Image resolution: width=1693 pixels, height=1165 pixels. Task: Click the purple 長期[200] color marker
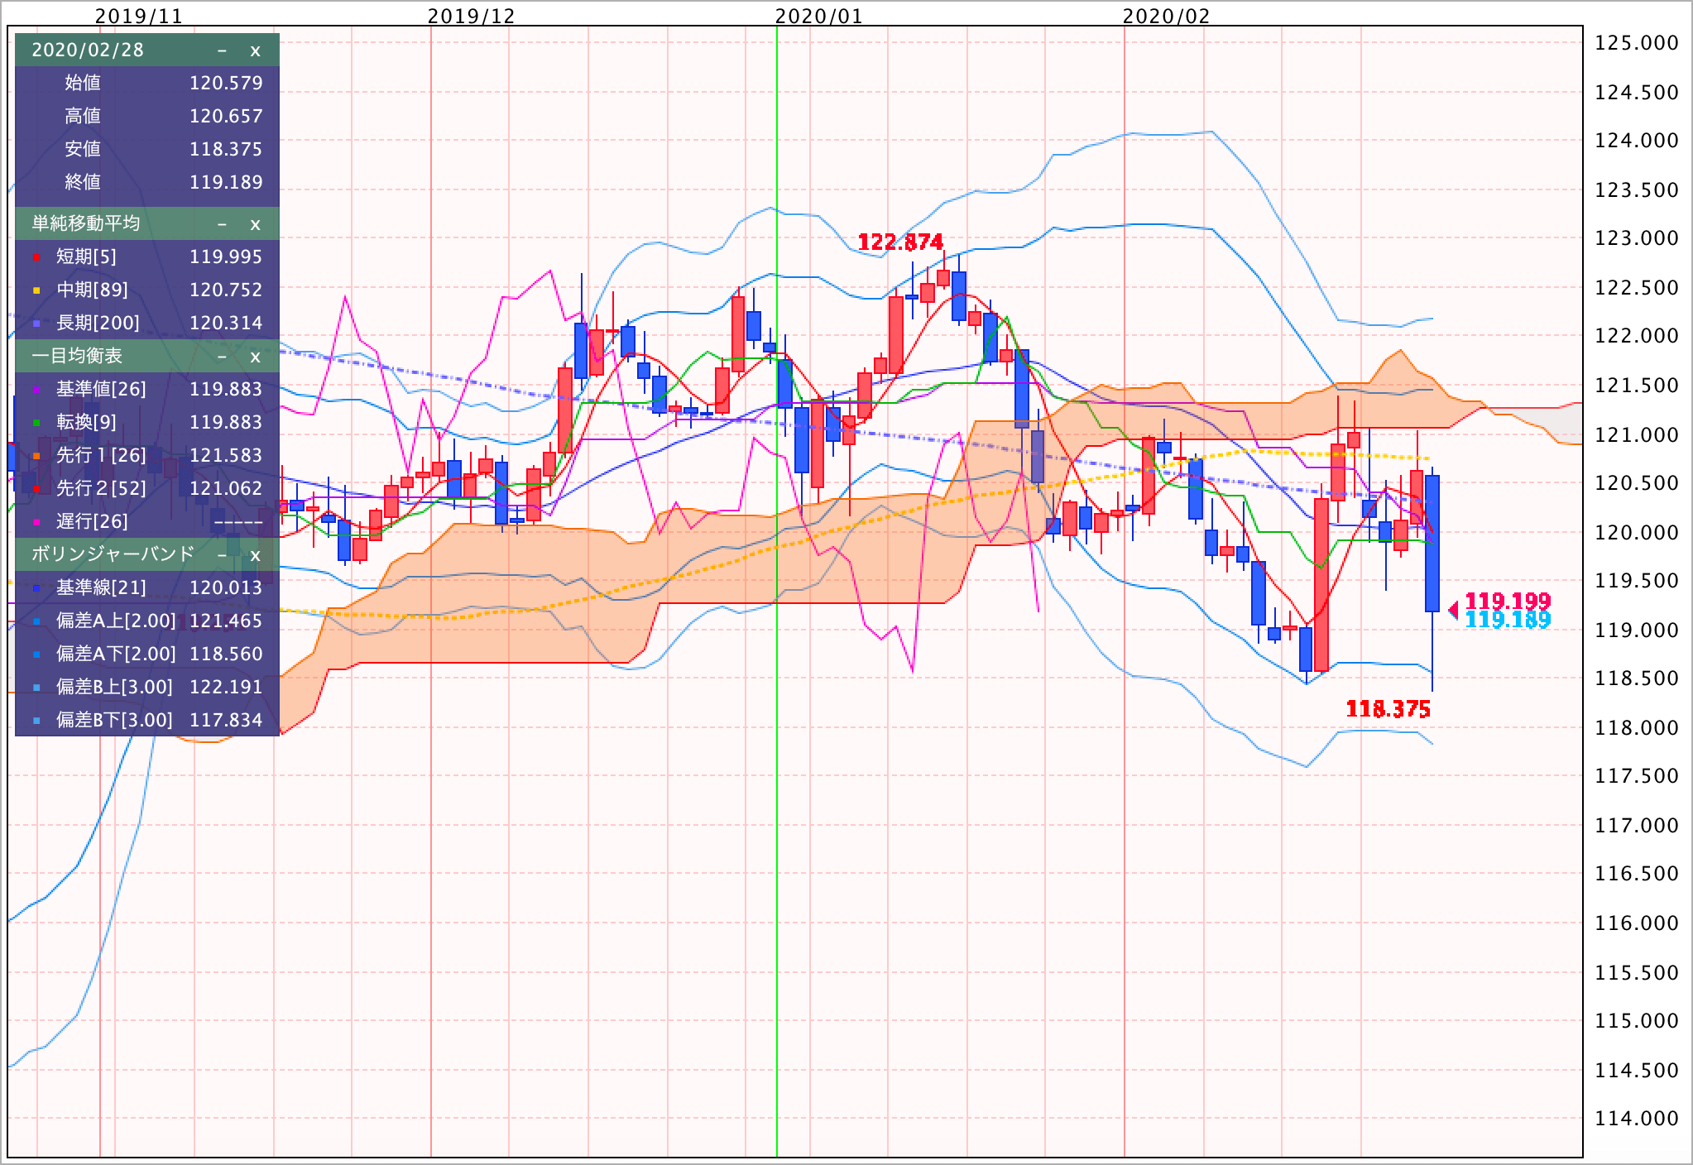36,324
